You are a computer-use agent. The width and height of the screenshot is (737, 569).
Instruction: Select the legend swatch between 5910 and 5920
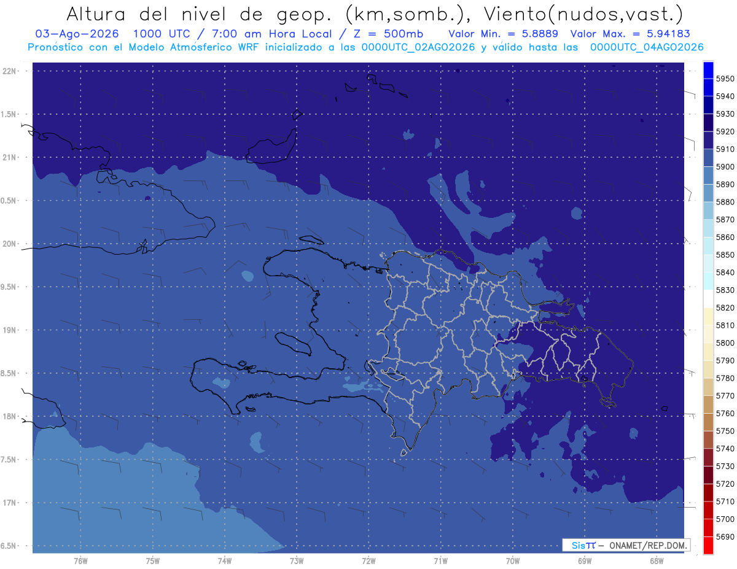[x=708, y=141]
